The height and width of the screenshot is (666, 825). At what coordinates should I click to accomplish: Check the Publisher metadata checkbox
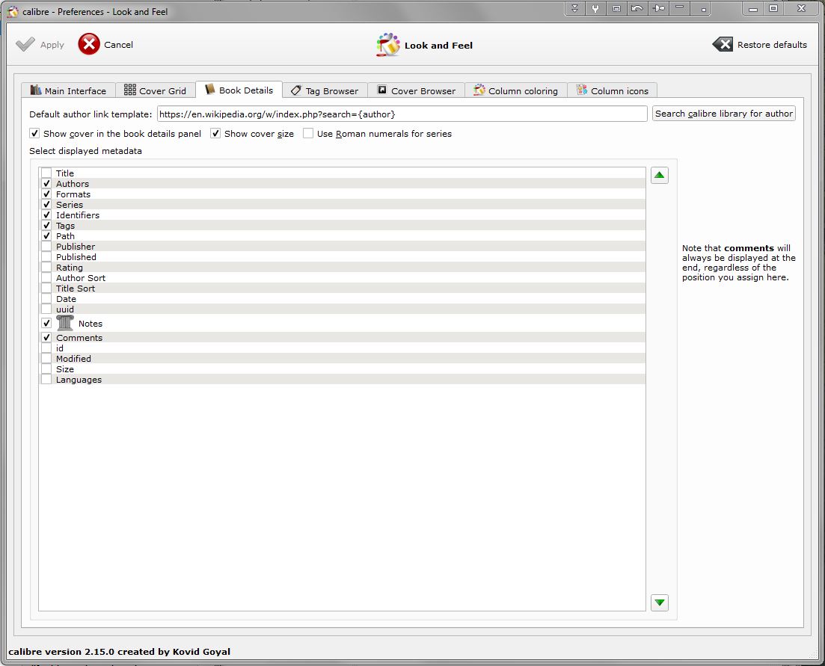point(47,247)
